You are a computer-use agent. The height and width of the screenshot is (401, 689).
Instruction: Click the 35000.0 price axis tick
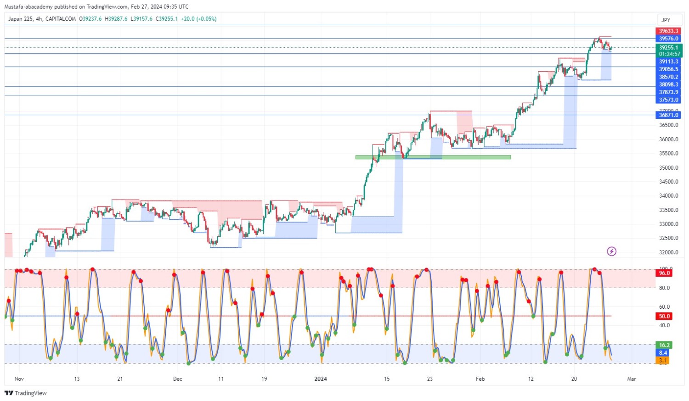click(x=668, y=168)
